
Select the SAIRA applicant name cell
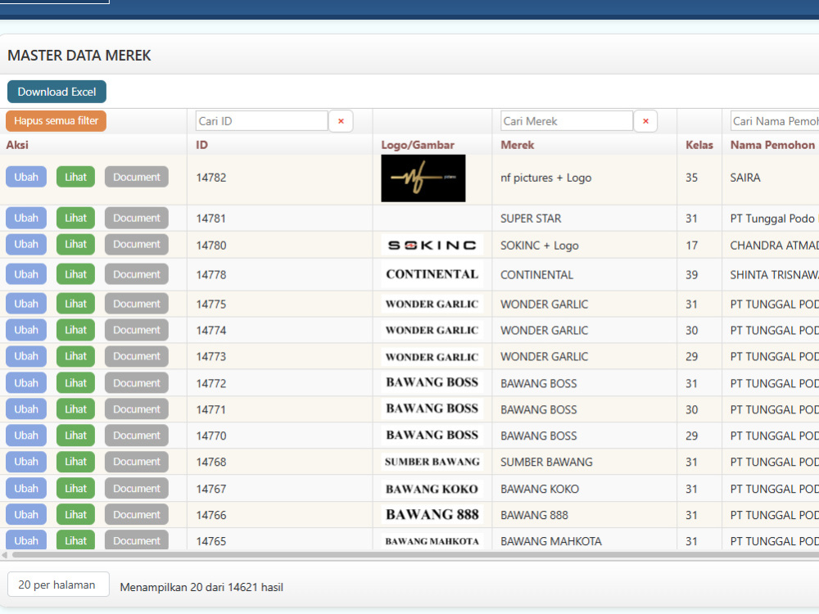point(744,178)
